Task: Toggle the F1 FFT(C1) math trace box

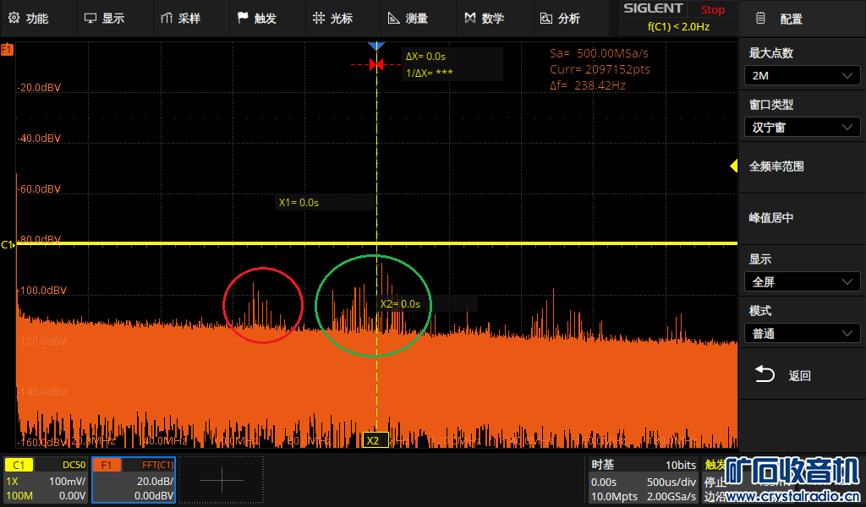Action: click(x=133, y=480)
